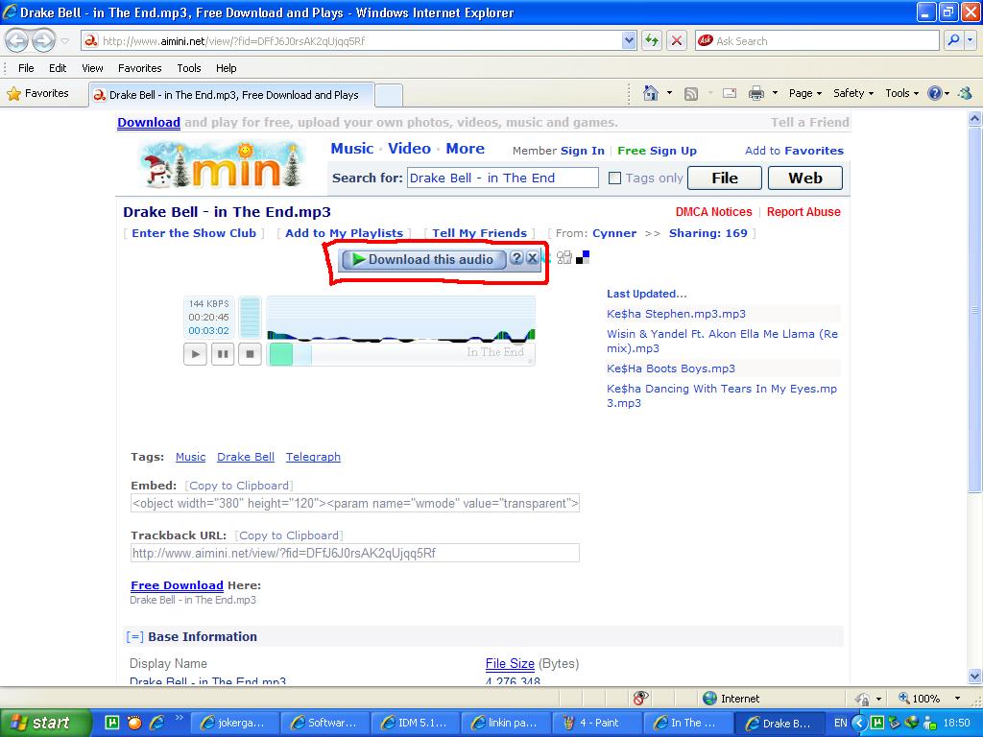
Task: Click the Favorites star icon
Action: (x=13, y=94)
